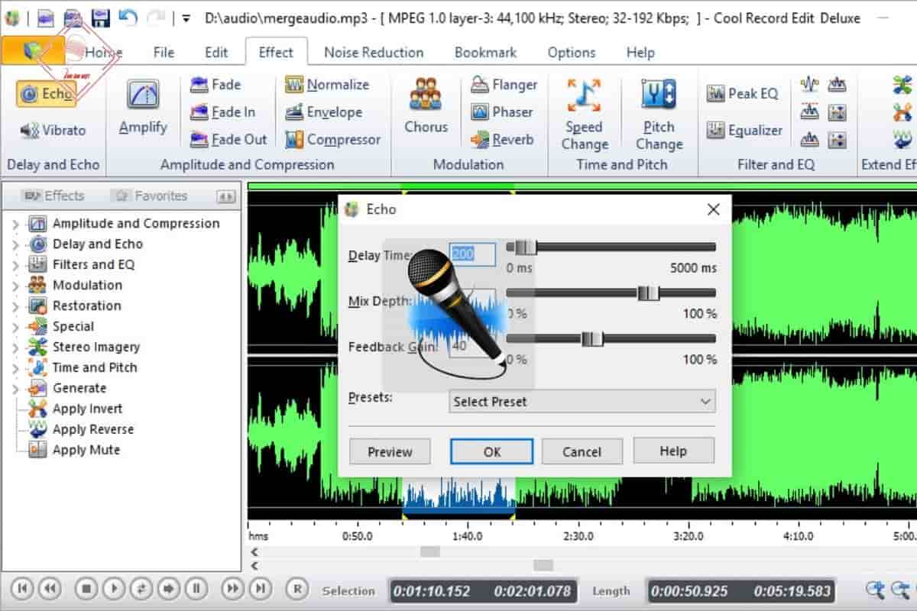
Task: Apply the Amplify effect
Action: pos(142,111)
